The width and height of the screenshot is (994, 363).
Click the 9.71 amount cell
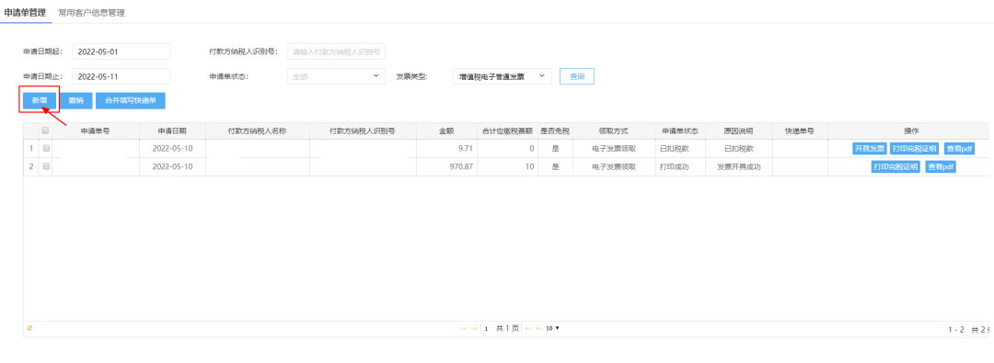pos(446,149)
